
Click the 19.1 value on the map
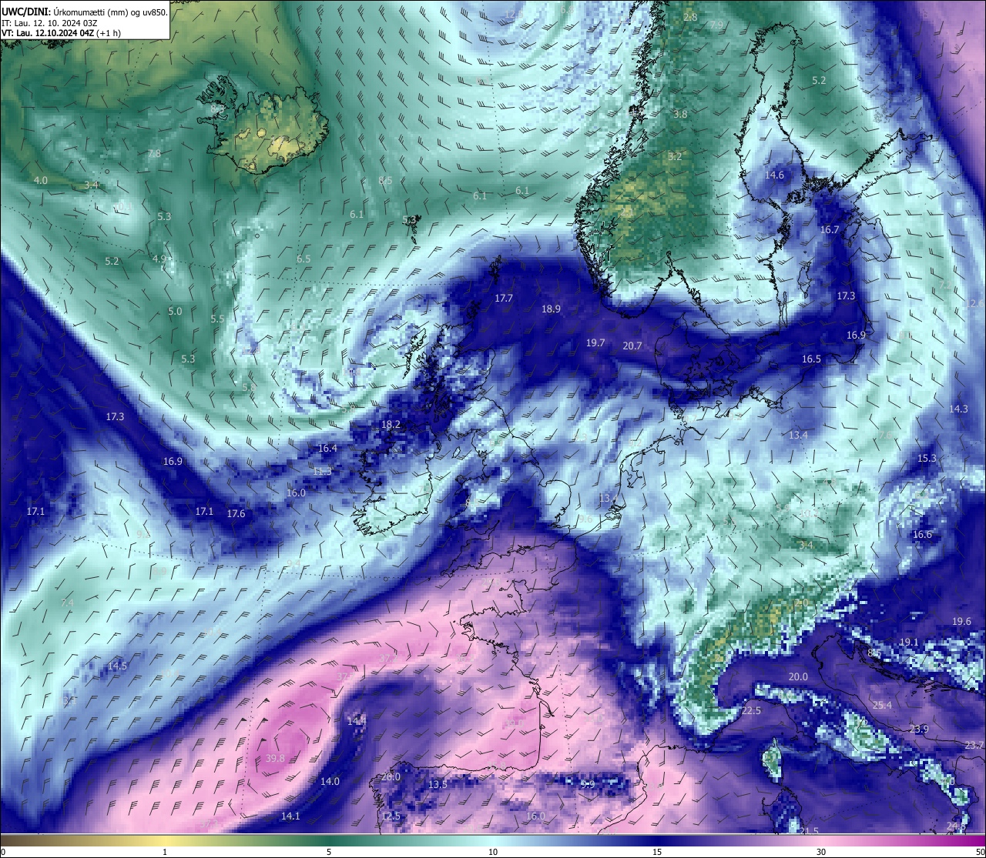(909, 642)
